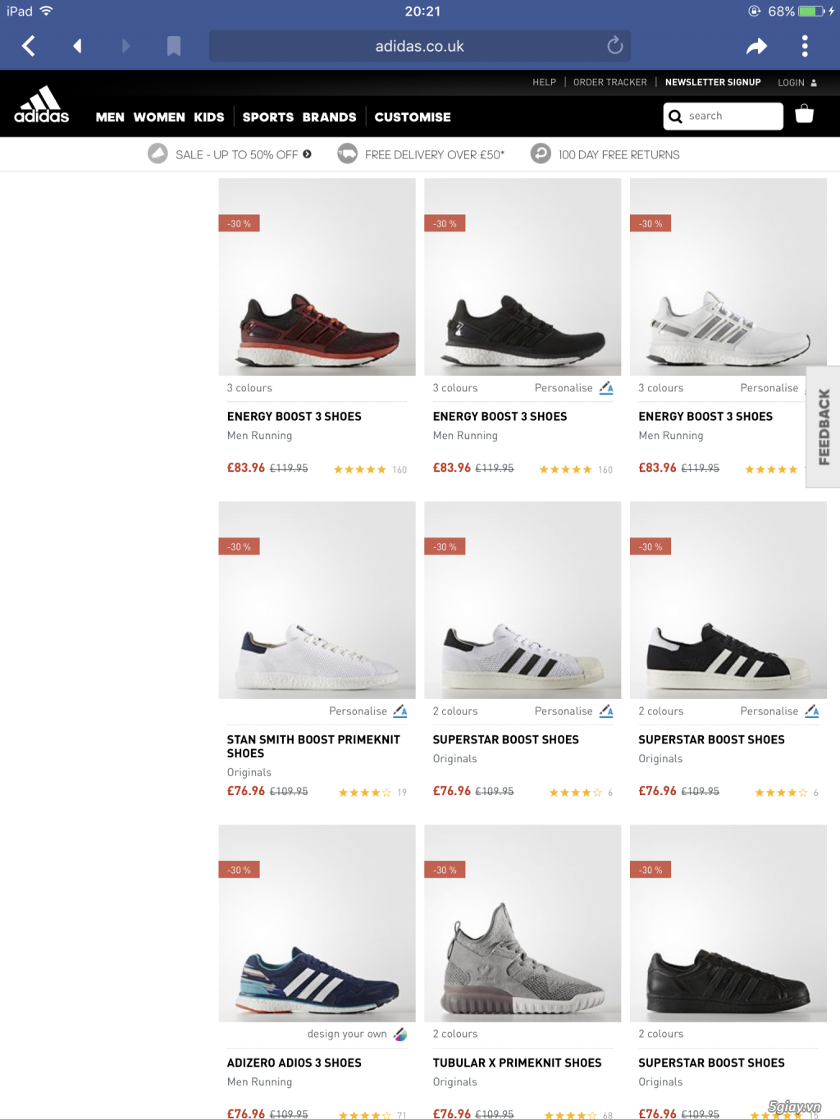
Task: Select the CUSTOMISE menu item
Action: tap(413, 117)
